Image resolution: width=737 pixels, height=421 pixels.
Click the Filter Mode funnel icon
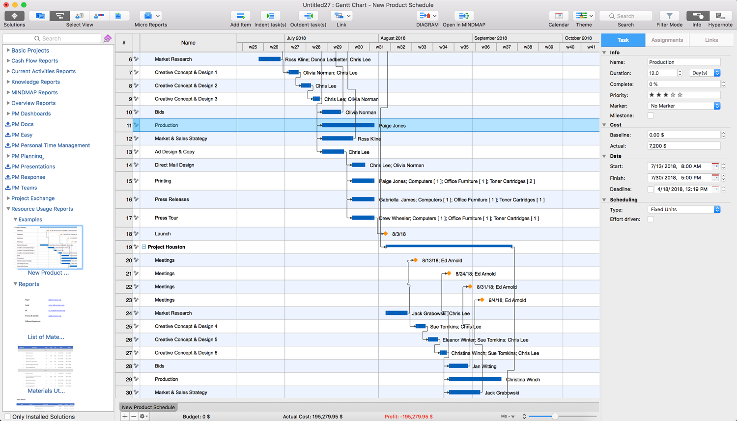[669, 16]
